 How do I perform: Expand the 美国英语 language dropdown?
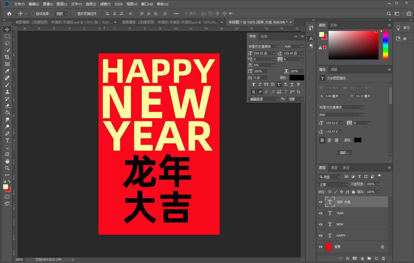pos(264,99)
